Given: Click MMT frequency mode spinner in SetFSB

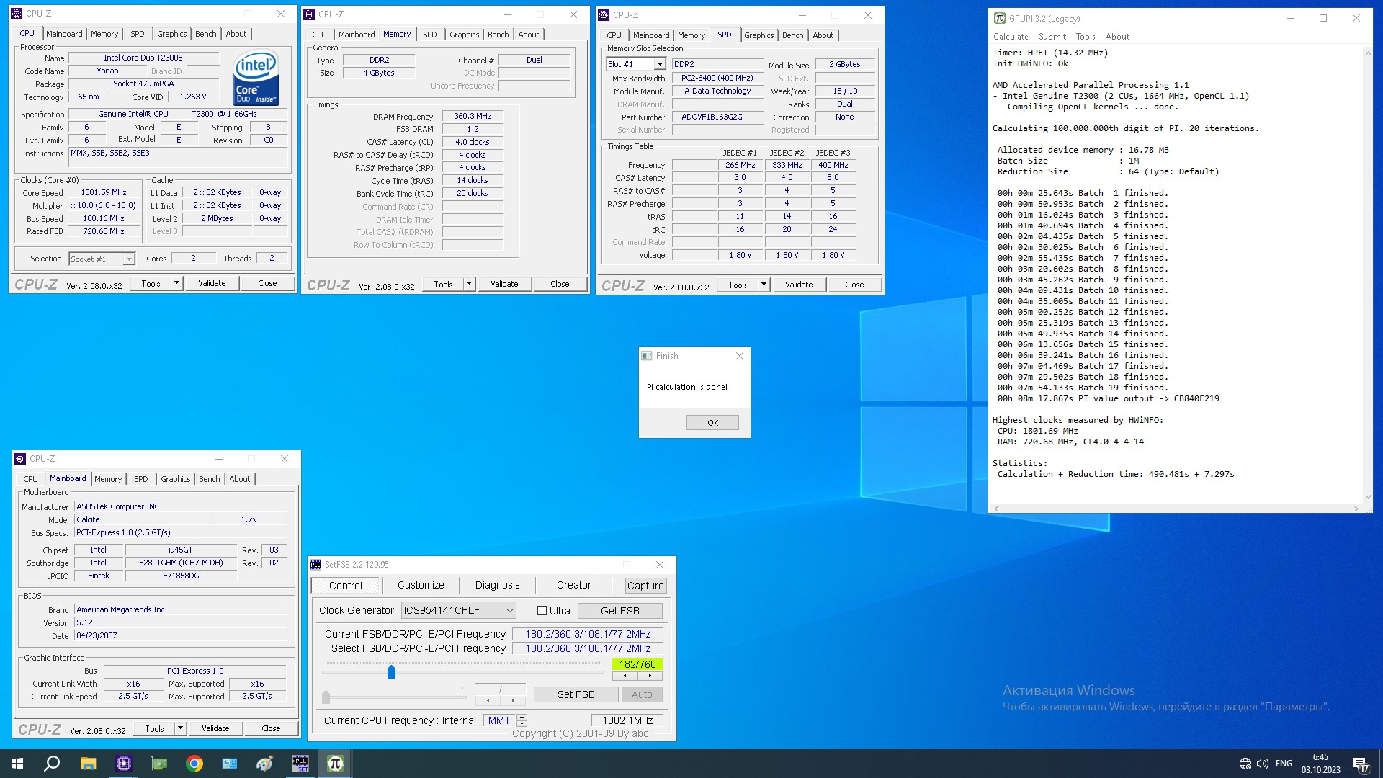Looking at the screenshot, I should [522, 720].
